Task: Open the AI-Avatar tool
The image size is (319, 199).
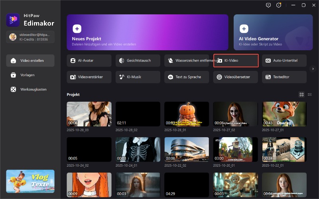Action: 89,61
